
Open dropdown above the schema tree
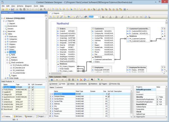coord(46,15)
